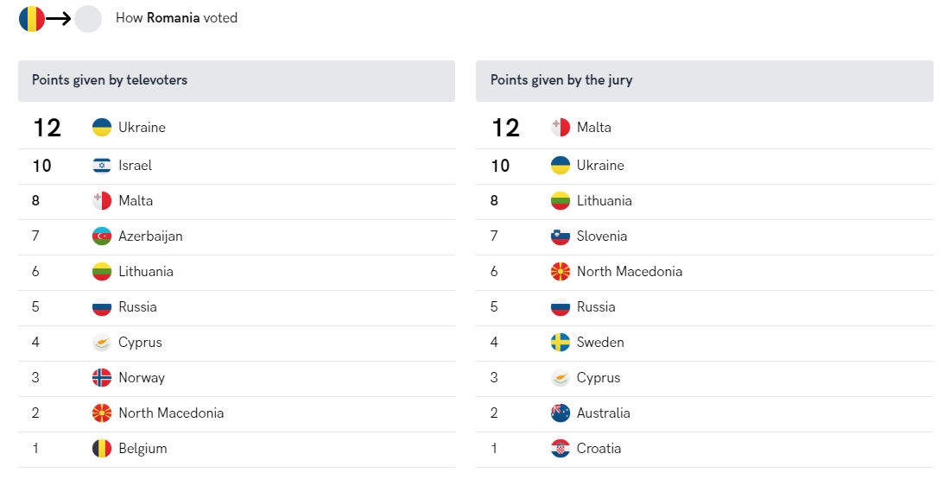Click the Israel flag icon

(102, 166)
